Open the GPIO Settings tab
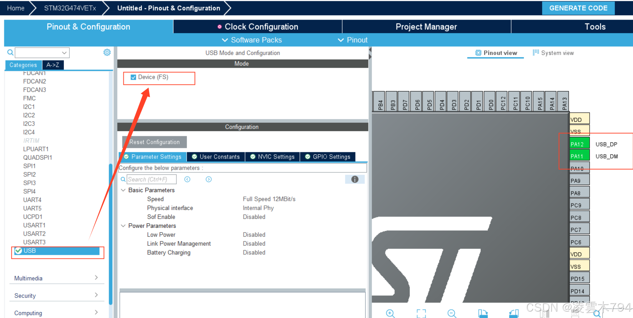This screenshot has height=318, width=633. tap(328, 157)
